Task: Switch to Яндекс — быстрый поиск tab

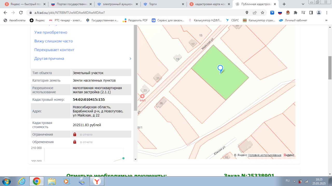Action: point(25,4)
